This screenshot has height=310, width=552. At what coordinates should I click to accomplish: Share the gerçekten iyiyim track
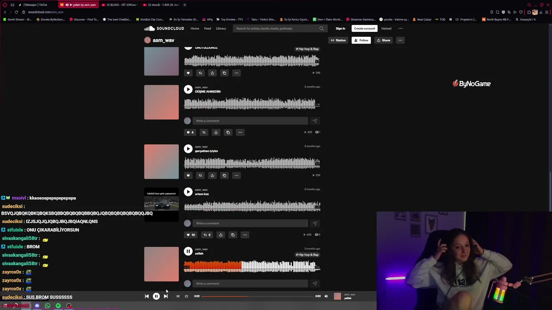click(212, 175)
